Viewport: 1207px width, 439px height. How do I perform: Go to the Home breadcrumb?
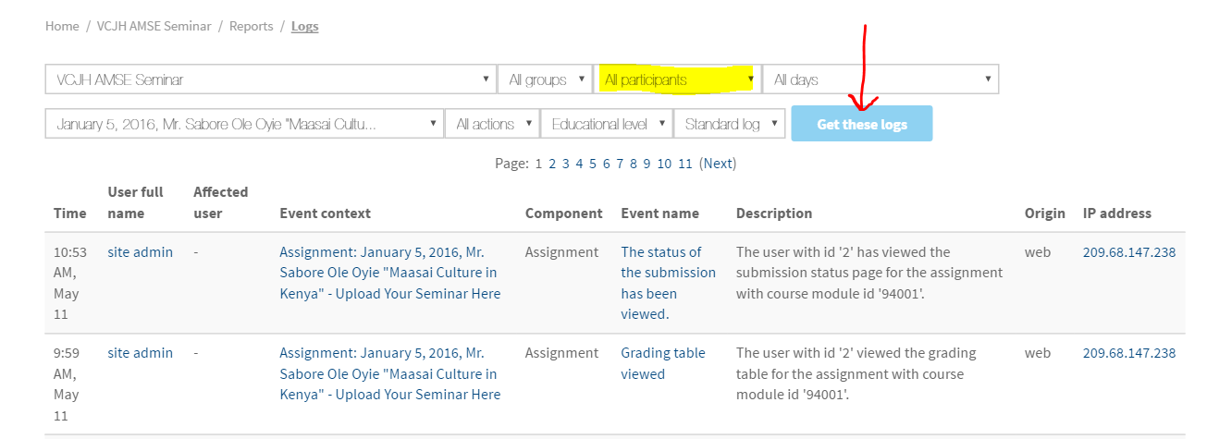point(62,26)
